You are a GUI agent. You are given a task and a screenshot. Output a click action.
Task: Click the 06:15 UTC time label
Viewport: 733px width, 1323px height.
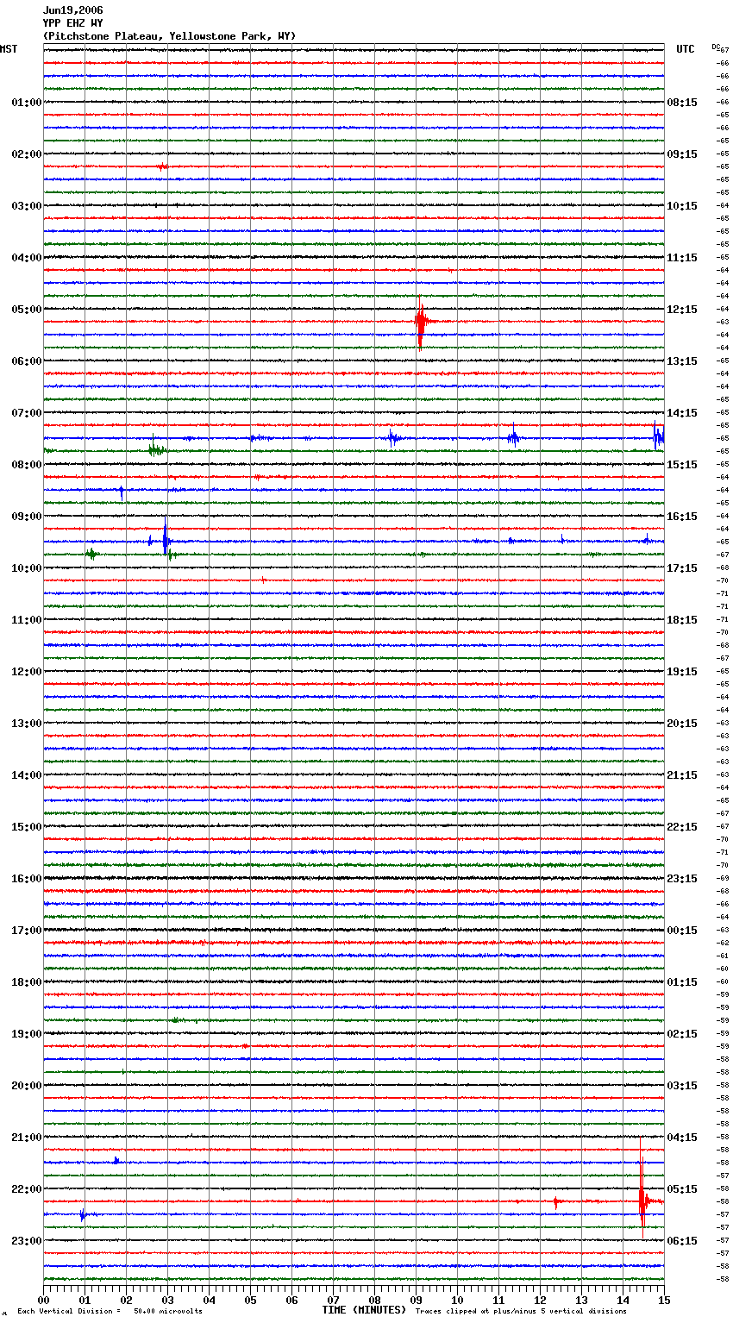pos(682,1241)
